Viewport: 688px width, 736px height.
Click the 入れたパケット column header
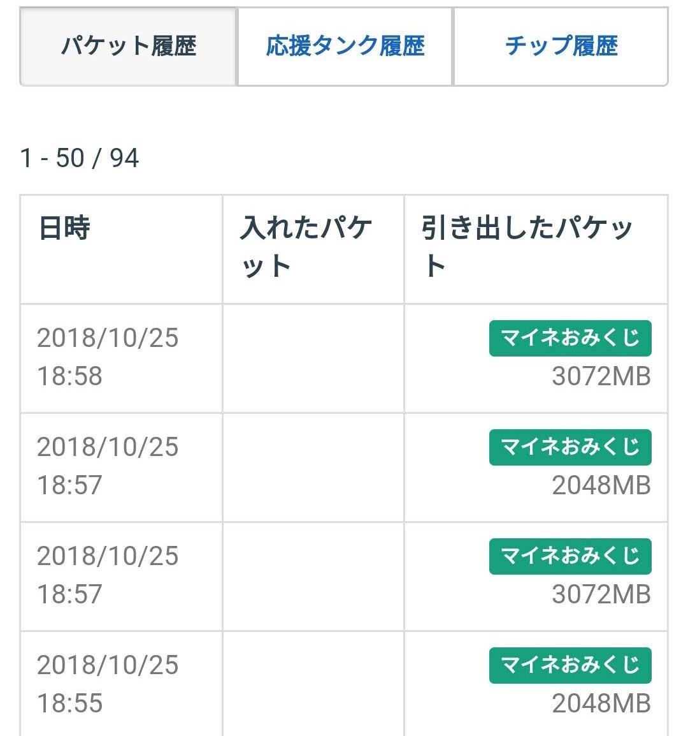click(306, 247)
